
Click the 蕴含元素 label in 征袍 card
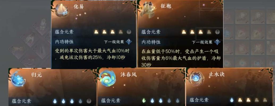click(x=151, y=32)
